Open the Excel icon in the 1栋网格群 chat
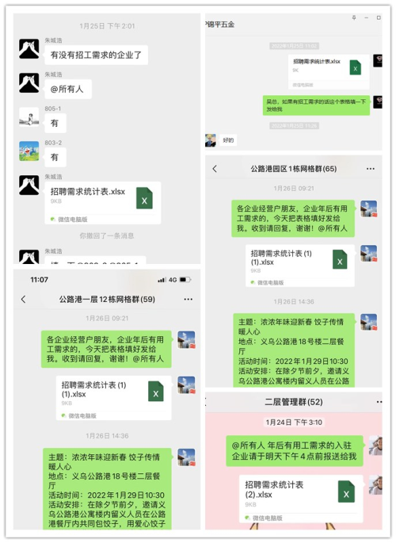This screenshot has width=396, height=543. coord(340,259)
